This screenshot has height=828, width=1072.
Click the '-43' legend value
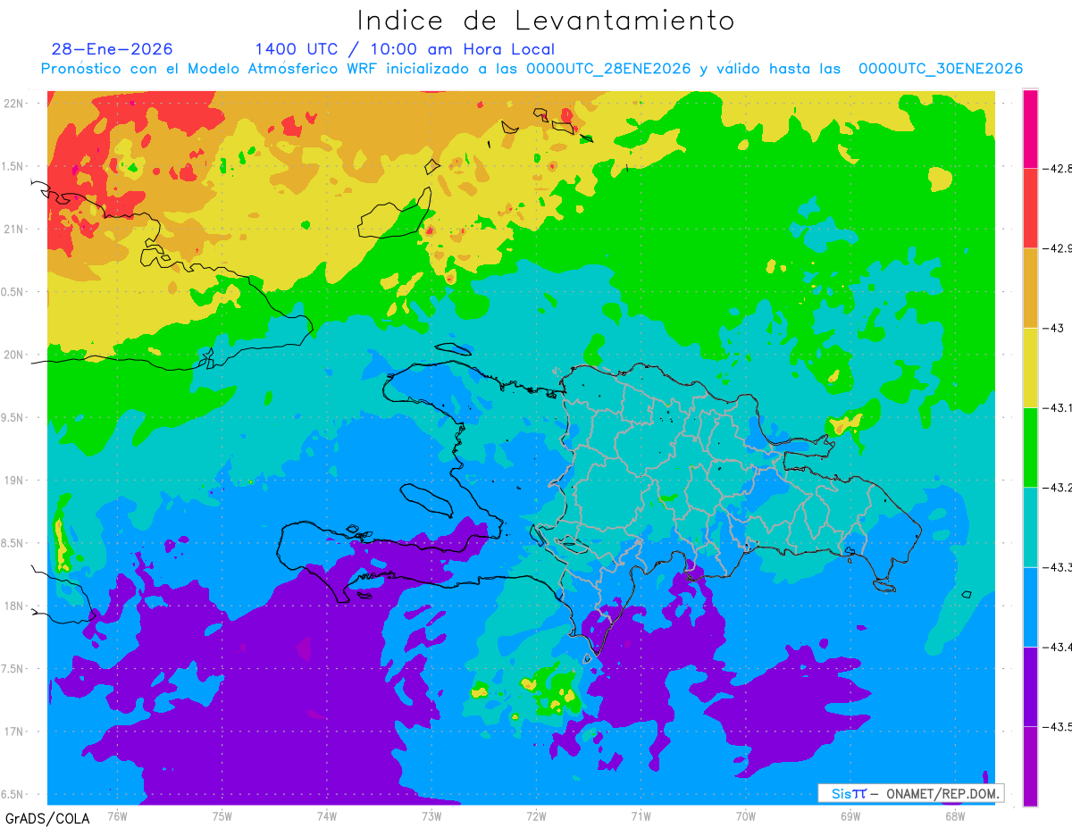click(1054, 328)
